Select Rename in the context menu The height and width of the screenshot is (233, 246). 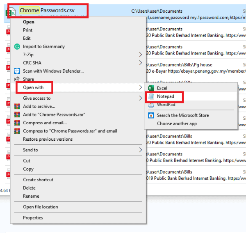tap(31, 196)
